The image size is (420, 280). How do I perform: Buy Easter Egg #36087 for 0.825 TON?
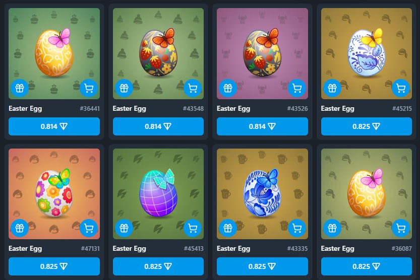pos(367,266)
